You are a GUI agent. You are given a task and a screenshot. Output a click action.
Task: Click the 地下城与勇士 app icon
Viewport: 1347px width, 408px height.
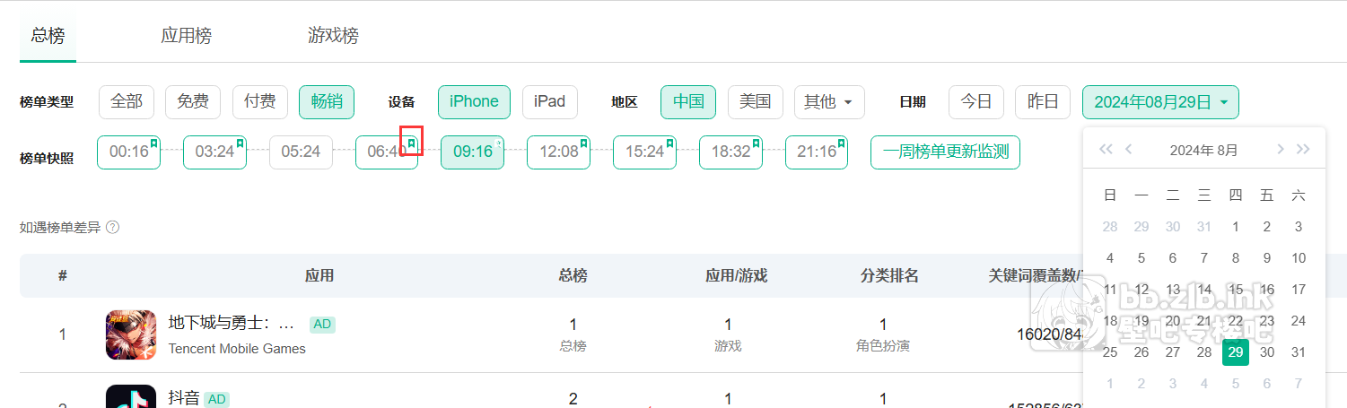coord(131,334)
